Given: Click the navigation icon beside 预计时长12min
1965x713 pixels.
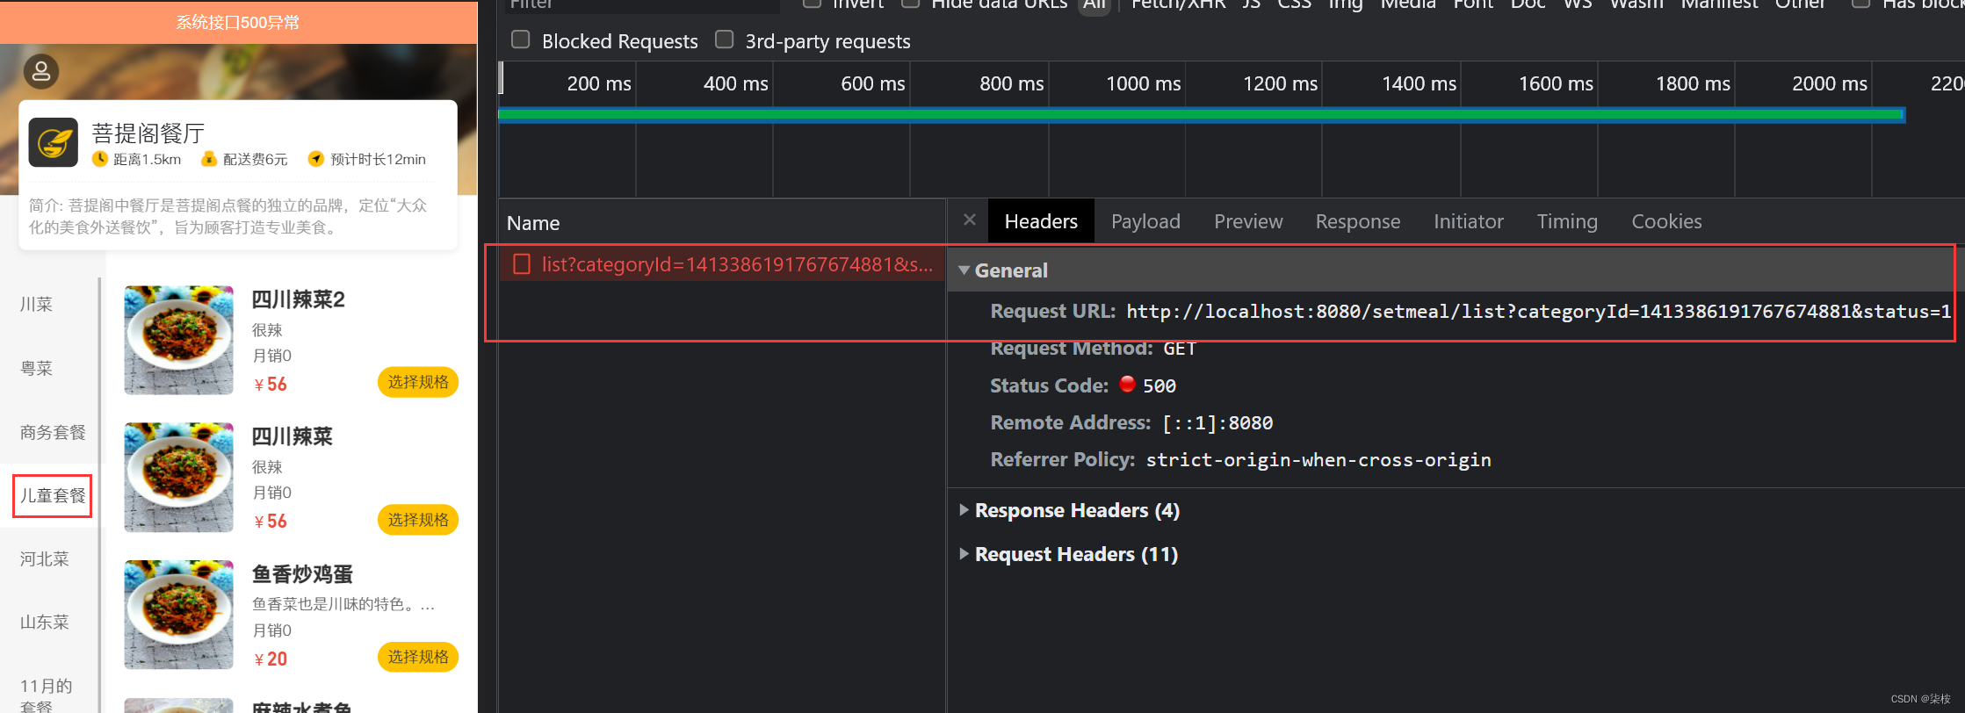Looking at the screenshot, I should click(316, 159).
